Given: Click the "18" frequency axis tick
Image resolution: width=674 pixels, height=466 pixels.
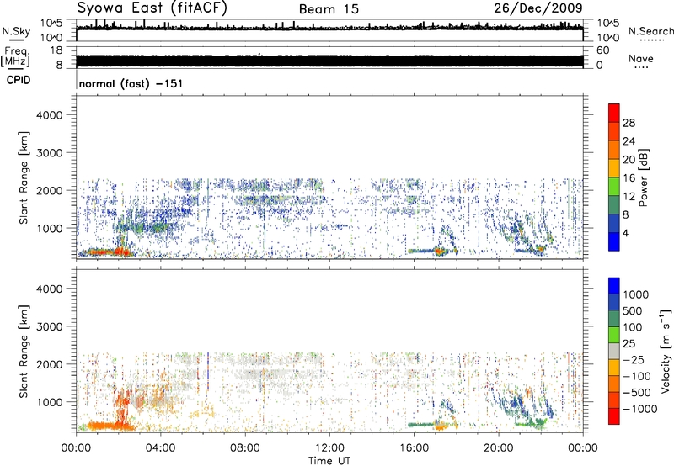Looking at the screenshot, I should point(56,50).
